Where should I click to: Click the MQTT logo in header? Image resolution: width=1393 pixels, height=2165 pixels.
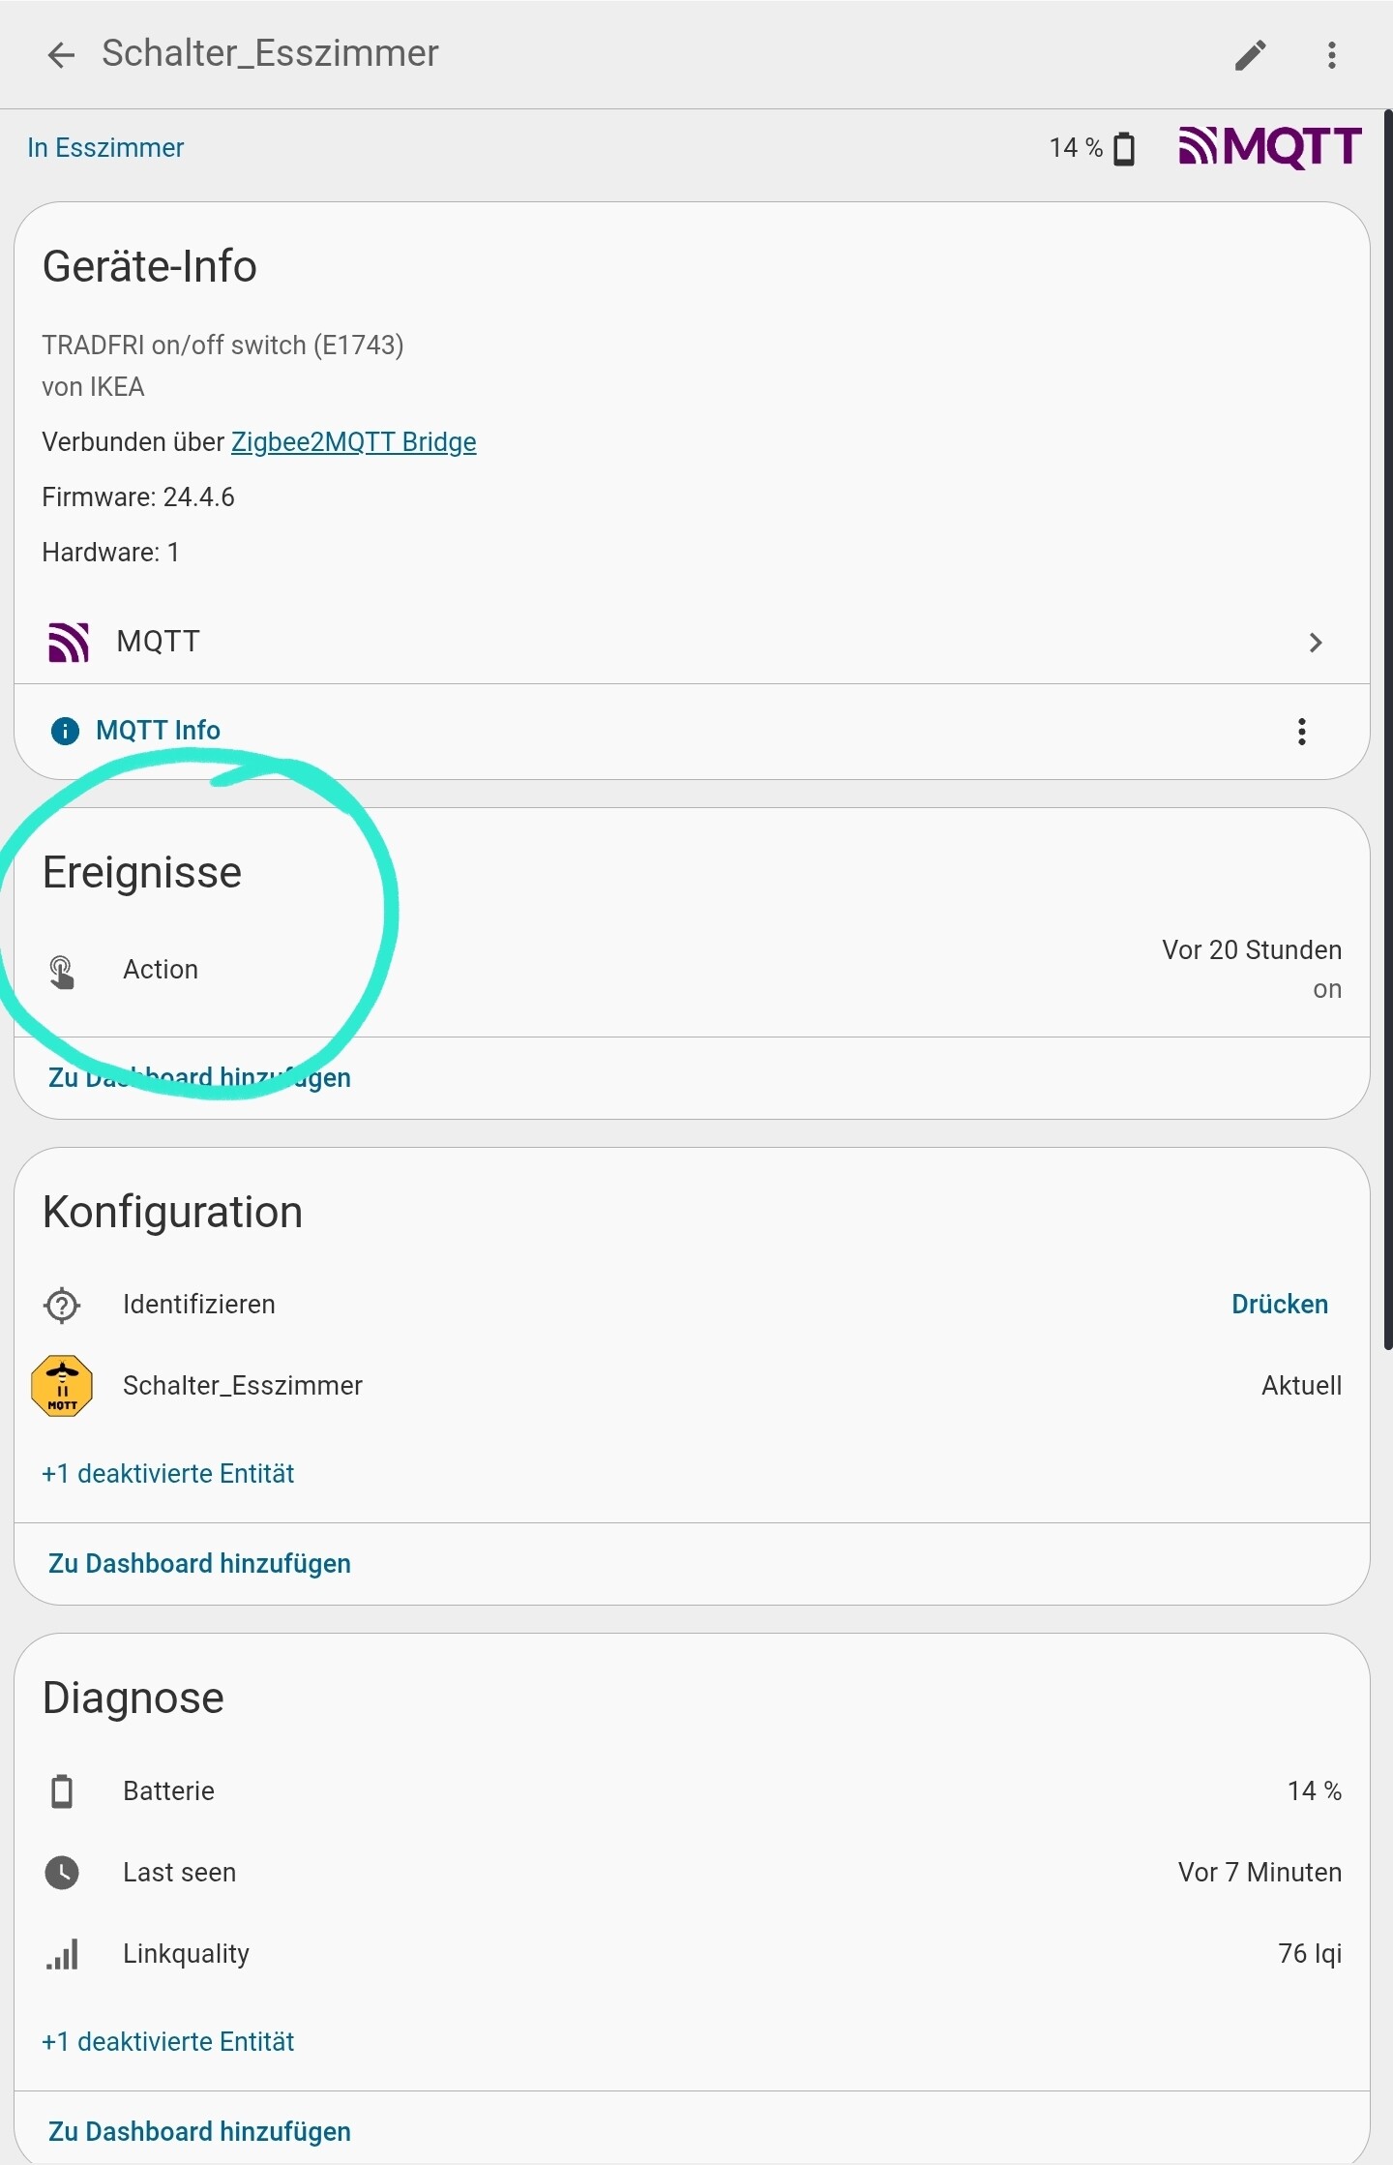pos(1269,147)
